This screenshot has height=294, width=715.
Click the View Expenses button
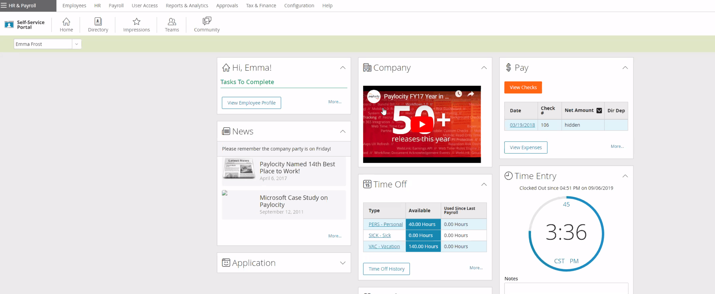(x=526, y=147)
